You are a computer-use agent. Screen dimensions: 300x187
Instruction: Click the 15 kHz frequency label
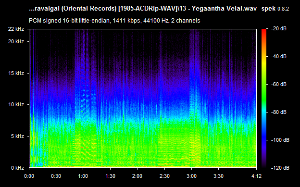[16, 73]
